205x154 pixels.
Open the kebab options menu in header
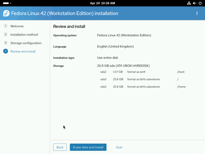coord(197,13)
